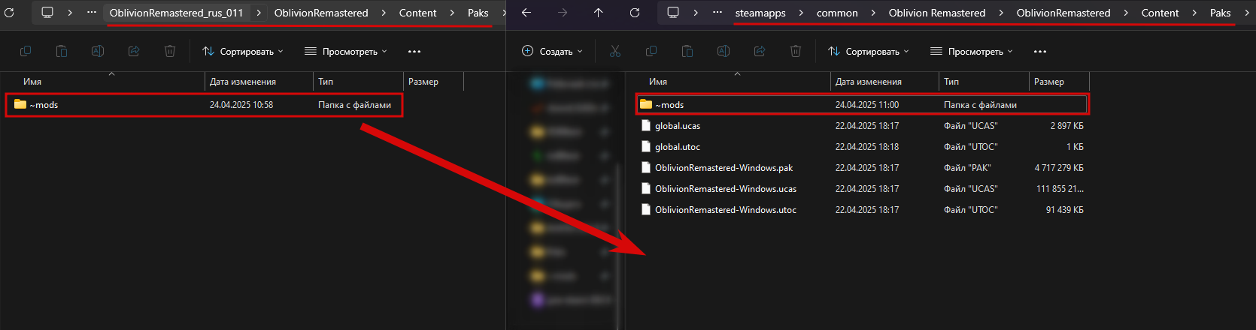This screenshot has width=1256, height=330.
Task: Refresh the left Explorer window
Action: click(9, 13)
